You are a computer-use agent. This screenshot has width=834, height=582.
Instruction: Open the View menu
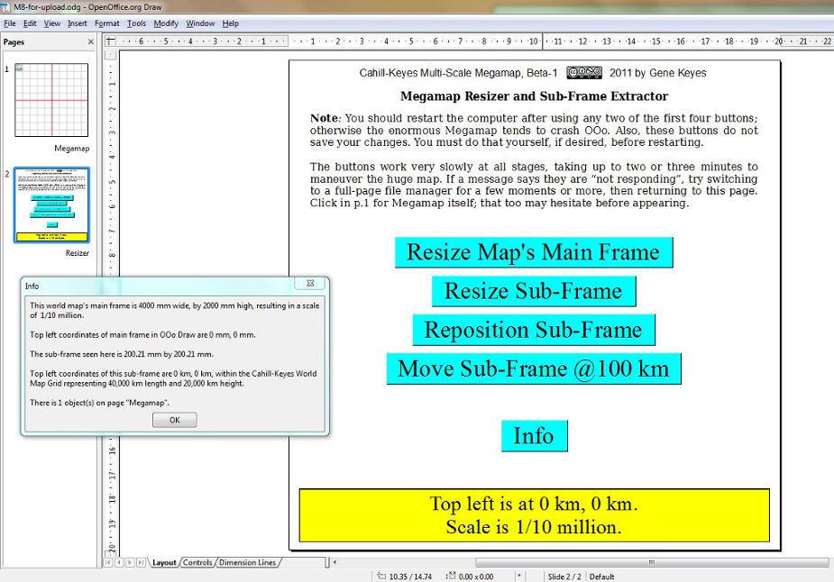(x=52, y=23)
